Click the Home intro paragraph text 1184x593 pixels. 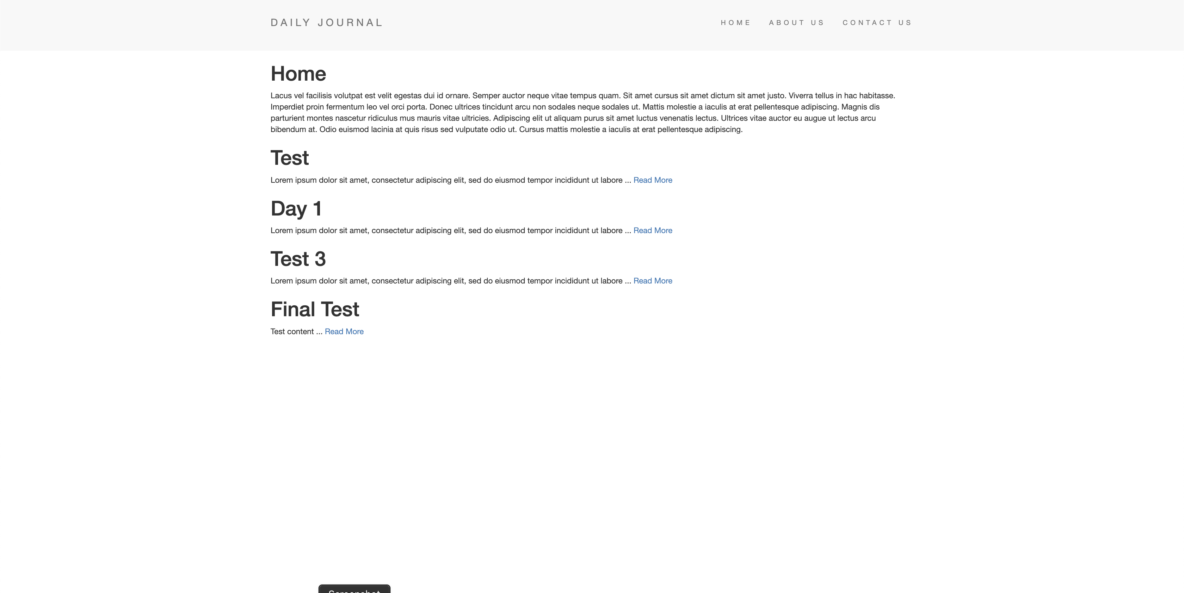pos(551,112)
